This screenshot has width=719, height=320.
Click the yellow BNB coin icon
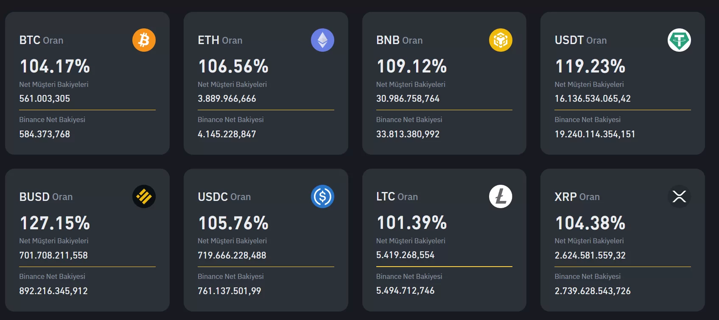[x=501, y=40]
